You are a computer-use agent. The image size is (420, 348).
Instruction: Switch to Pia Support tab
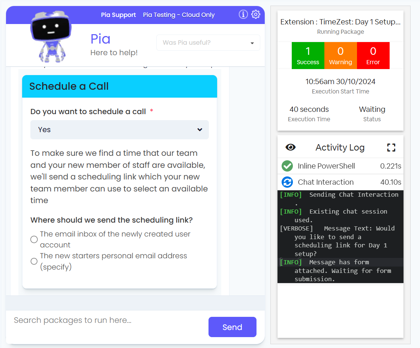point(118,15)
